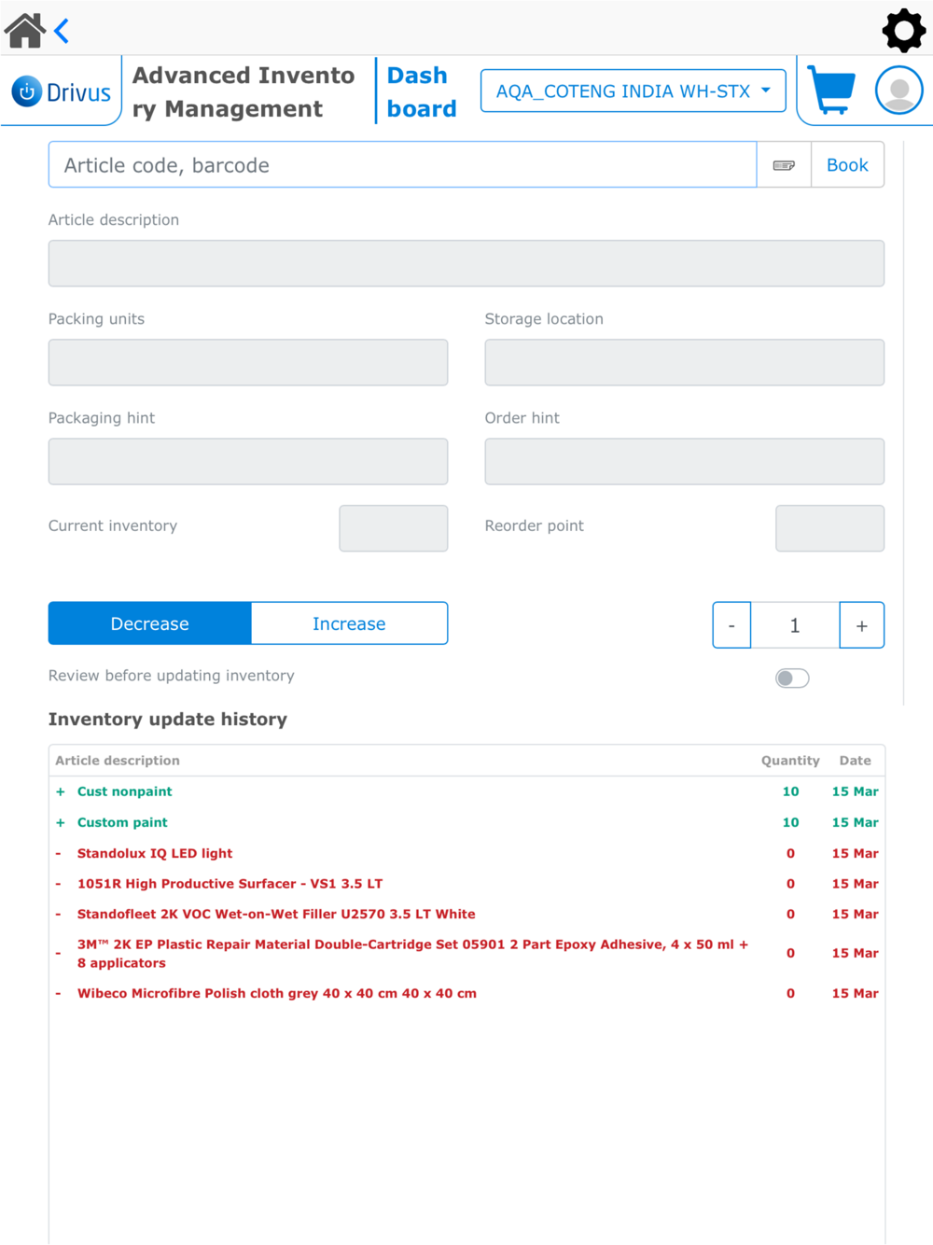Open the user profile icon
The image size is (933, 1245).
point(899,91)
